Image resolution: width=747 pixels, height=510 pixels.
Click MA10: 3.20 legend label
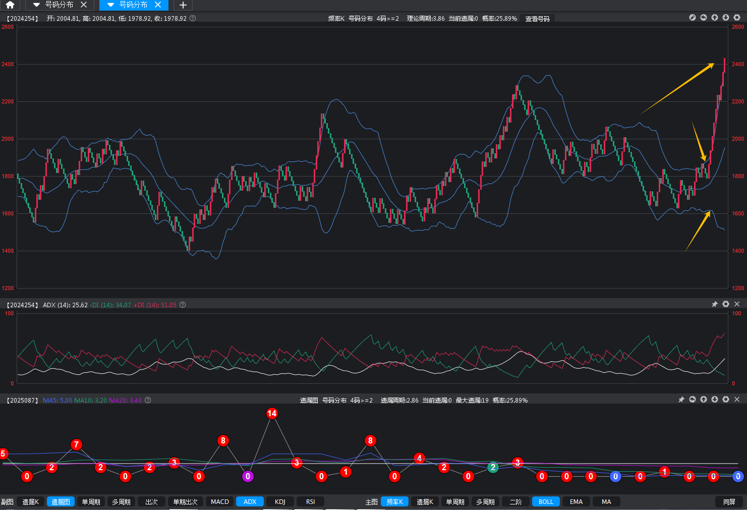91,401
